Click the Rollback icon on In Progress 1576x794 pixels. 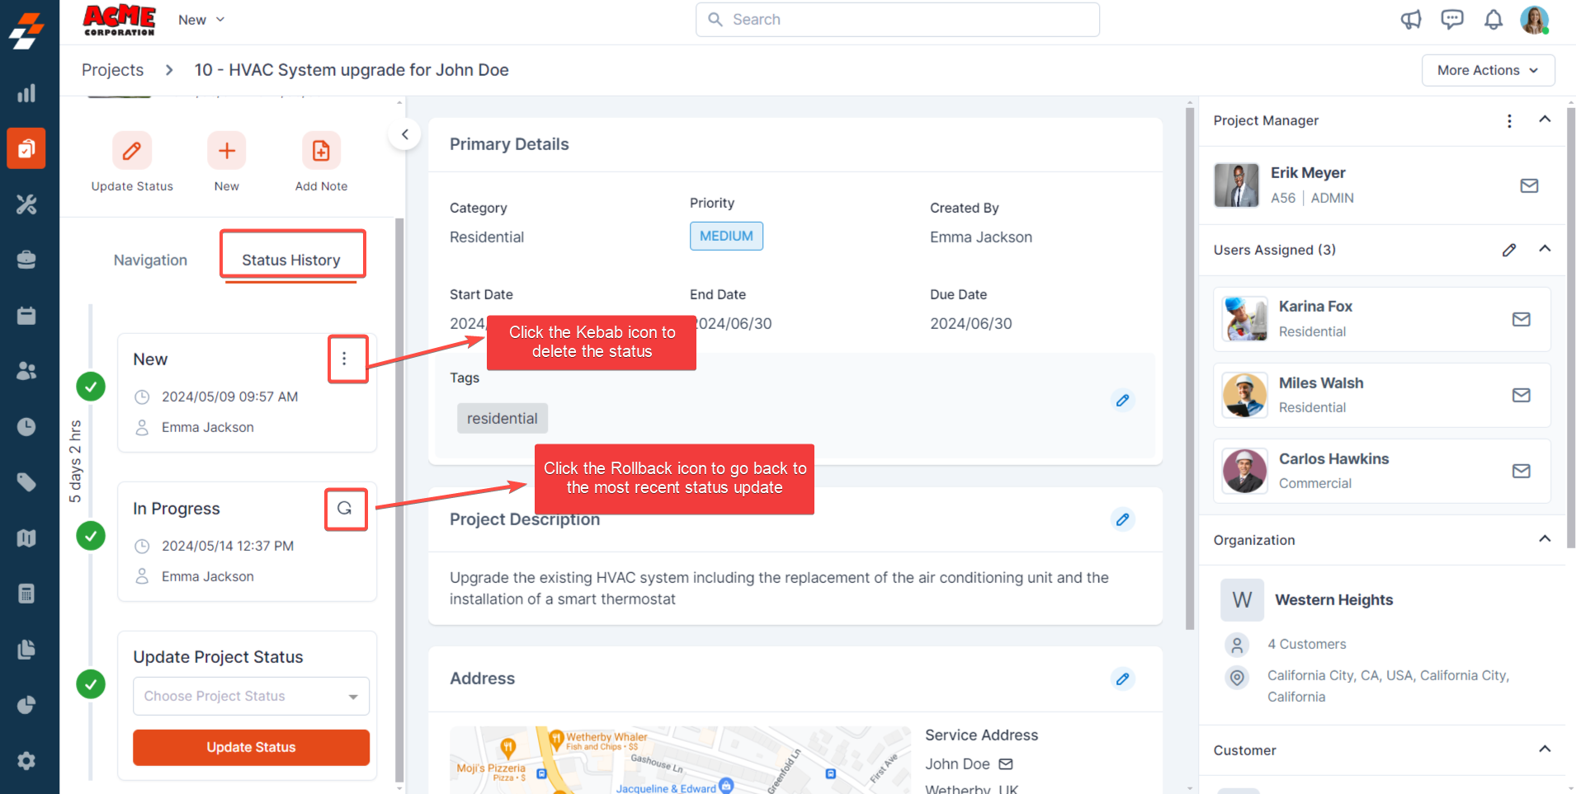[x=345, y=509]
